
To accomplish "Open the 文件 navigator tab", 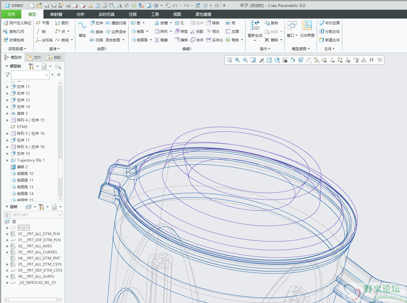I will [x=34, y=57].
